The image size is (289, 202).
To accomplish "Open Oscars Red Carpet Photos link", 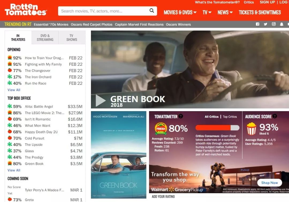I will [92, 25].
